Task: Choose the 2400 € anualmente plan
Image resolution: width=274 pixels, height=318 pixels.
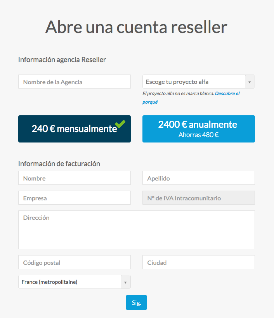Action: (x=198, y=129)
